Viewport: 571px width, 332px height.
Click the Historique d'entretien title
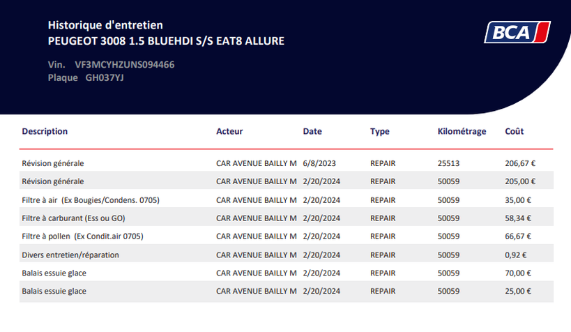(x=105, y=25)
